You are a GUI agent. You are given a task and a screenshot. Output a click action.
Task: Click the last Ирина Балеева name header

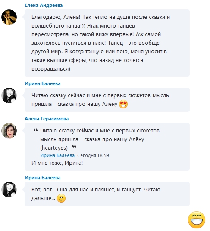coord(43,178)
